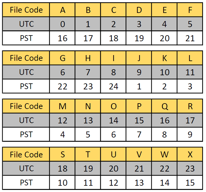Select the letter G header cell

point(63,58)
